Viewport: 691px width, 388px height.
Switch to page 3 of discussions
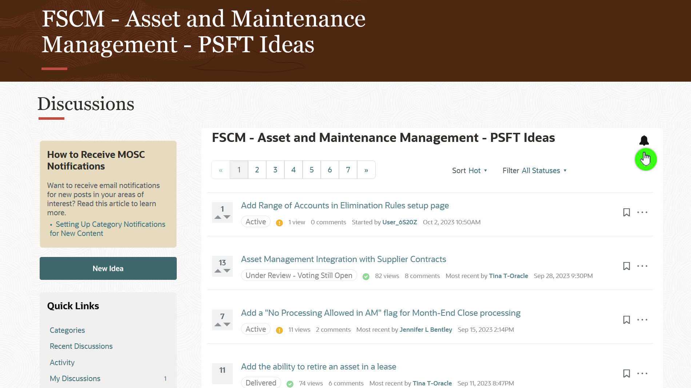[x=275, y=170]
